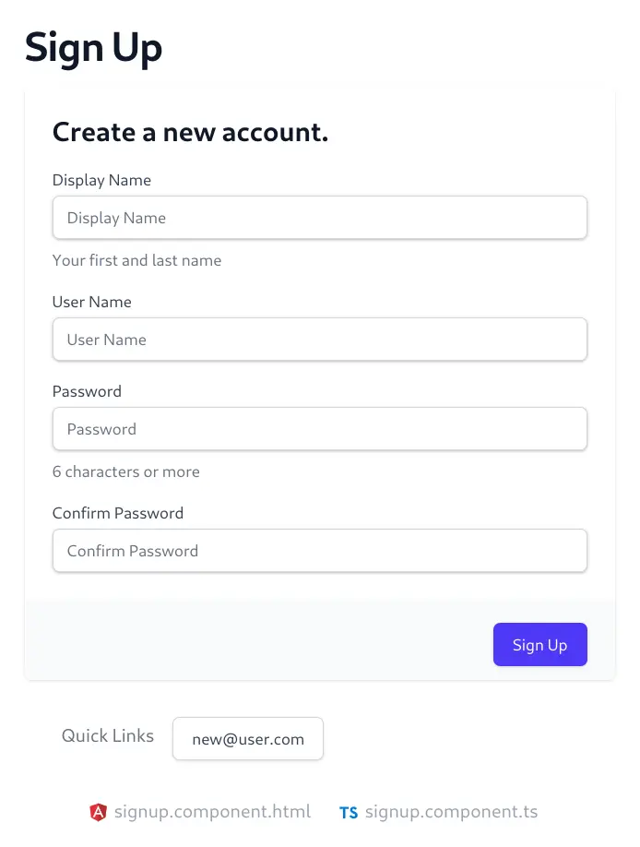Open the signup.component.html link
The height and width of the screenshot is (847, 640).
[x=212, y=812]
